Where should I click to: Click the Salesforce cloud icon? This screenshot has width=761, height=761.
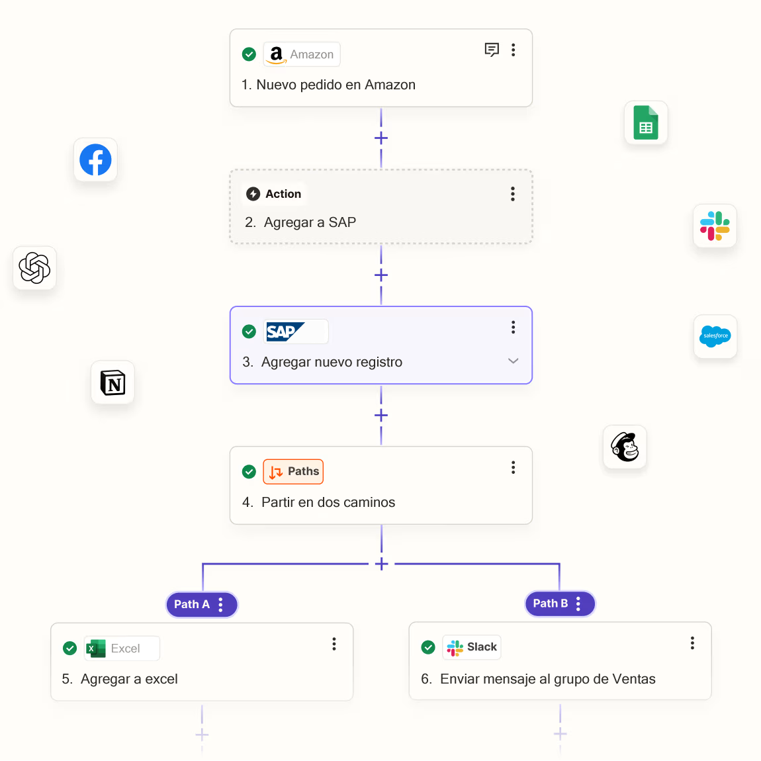715,336
